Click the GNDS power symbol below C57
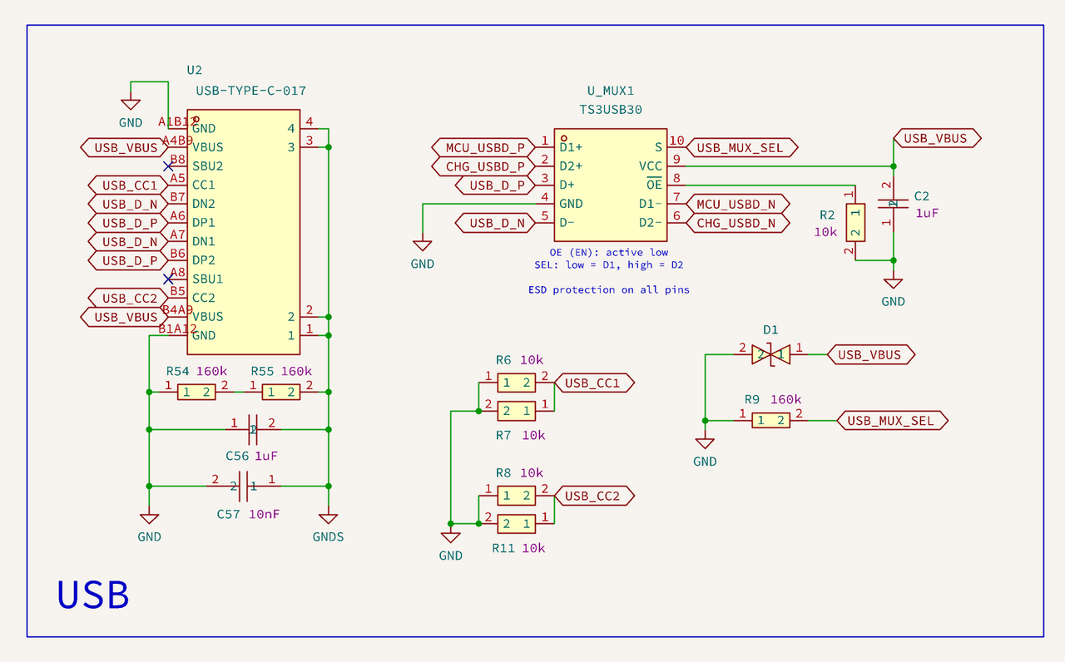This screenshot has width=1065, height=662. click(x=328, y=520)
